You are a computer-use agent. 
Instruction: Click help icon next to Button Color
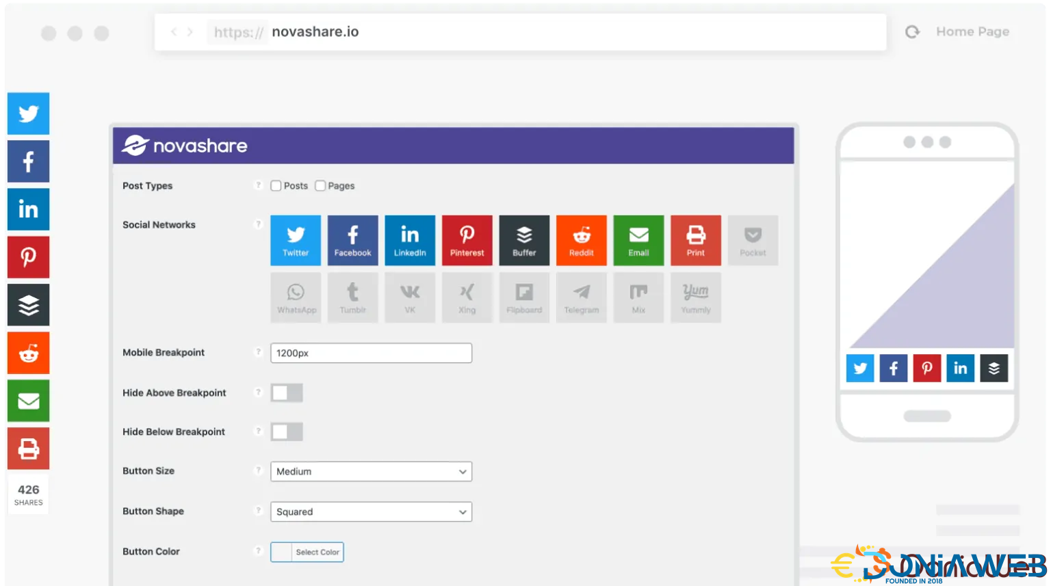click(258, 551)
